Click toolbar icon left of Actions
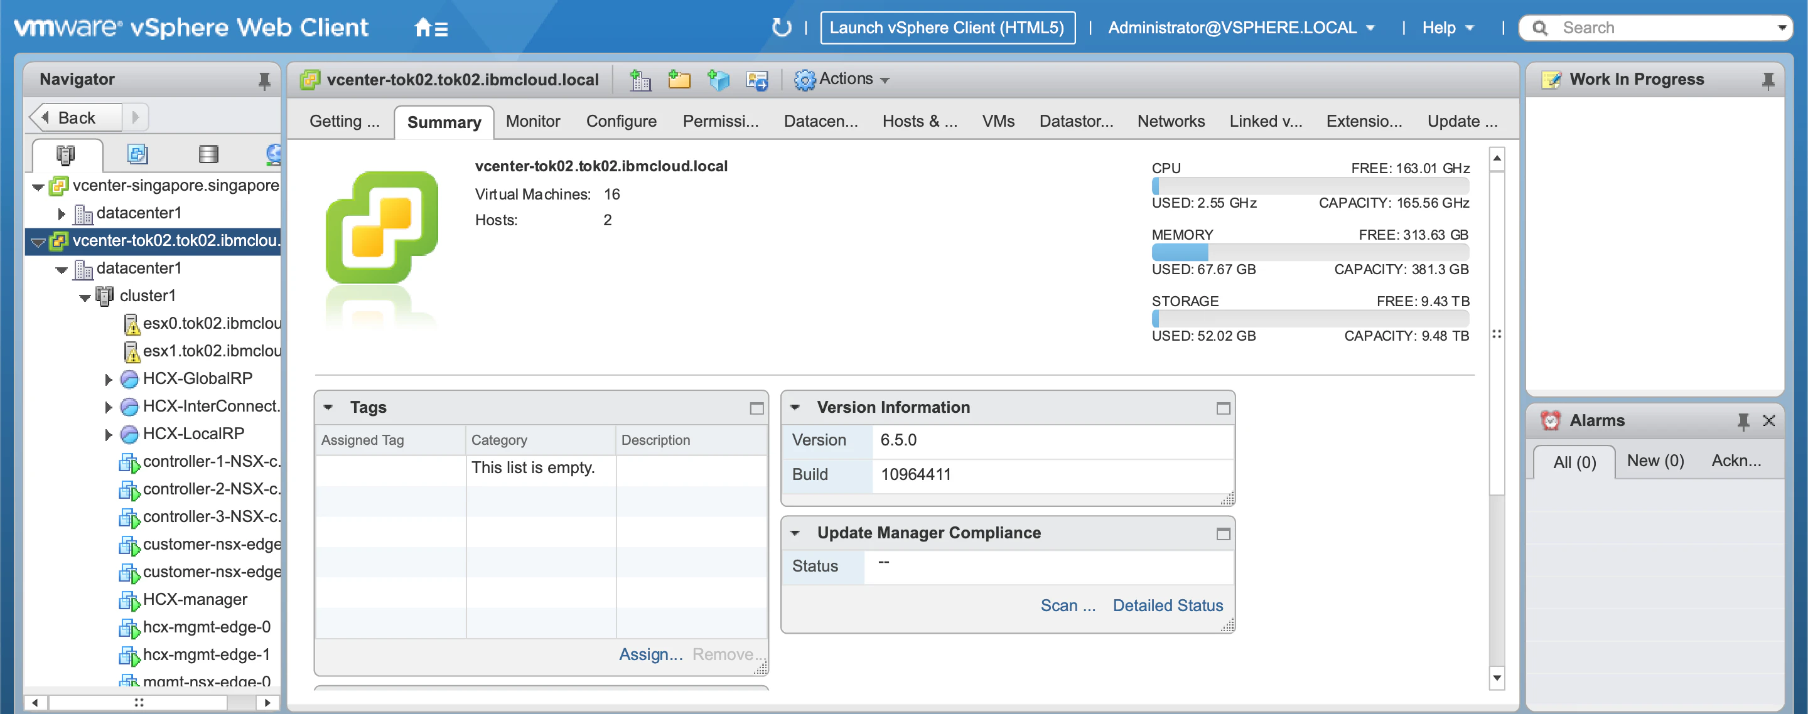Image resolution: width=1808 pixels, height=714 pixels. pos(756,80)
